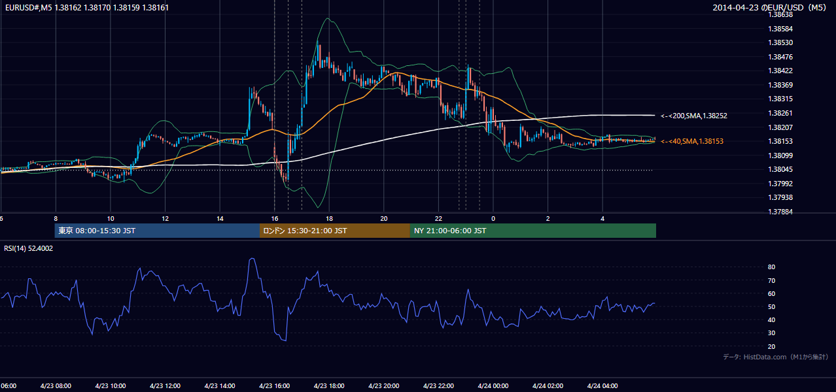
Task: Click price axis value 1.38207
Action: (x=779, y=127)
